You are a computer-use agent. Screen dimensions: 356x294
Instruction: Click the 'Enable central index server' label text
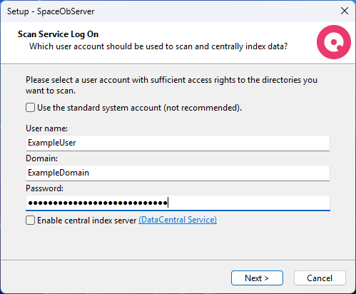(86, 220)
